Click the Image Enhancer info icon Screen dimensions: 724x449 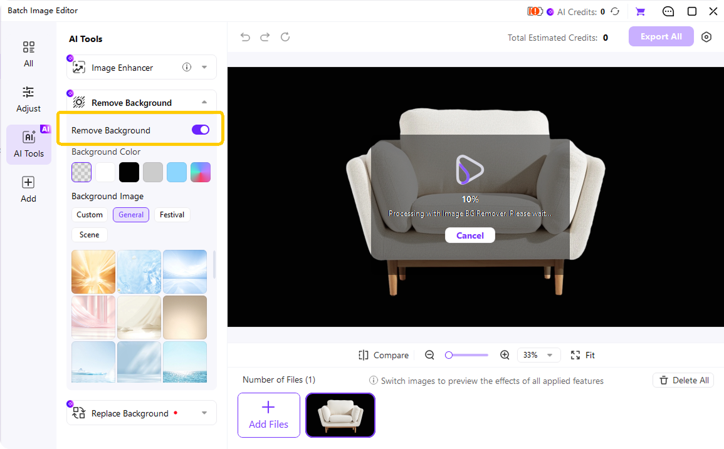pyautogui.click(x=187, y=68)
